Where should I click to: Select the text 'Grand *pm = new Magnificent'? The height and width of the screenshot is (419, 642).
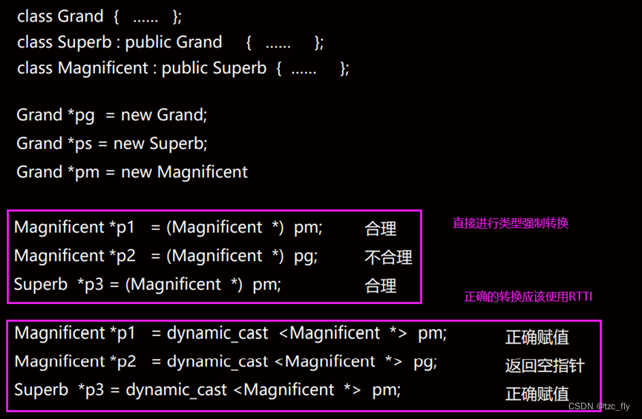point(132,172)
